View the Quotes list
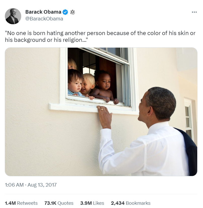 pyautogui.click(x=65, y=203)
